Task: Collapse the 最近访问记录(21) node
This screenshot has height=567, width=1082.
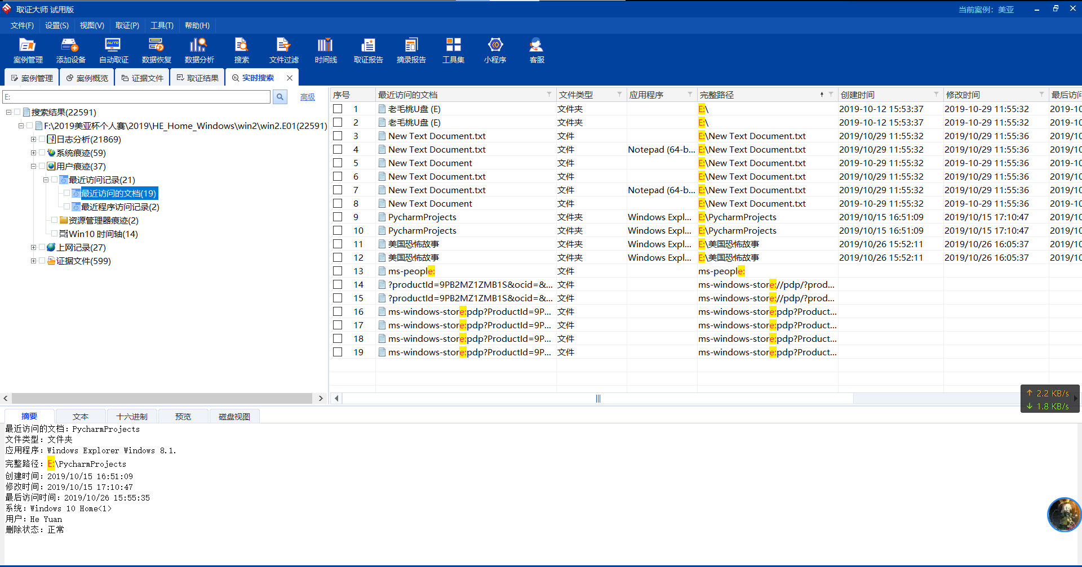Action: click(x=46, y=180)
